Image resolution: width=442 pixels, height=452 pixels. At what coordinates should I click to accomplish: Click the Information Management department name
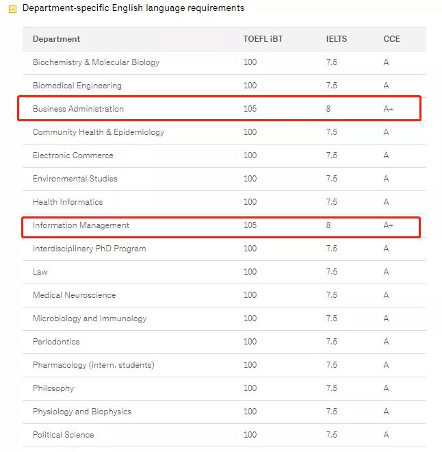click(x=81, y=225)
